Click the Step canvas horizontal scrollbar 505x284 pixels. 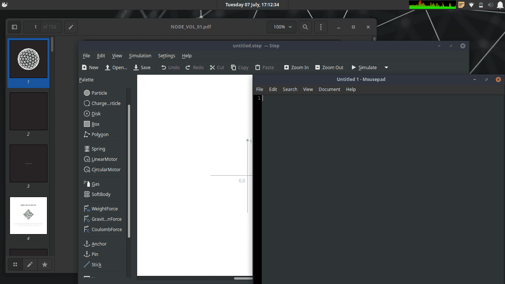(243, 278)
